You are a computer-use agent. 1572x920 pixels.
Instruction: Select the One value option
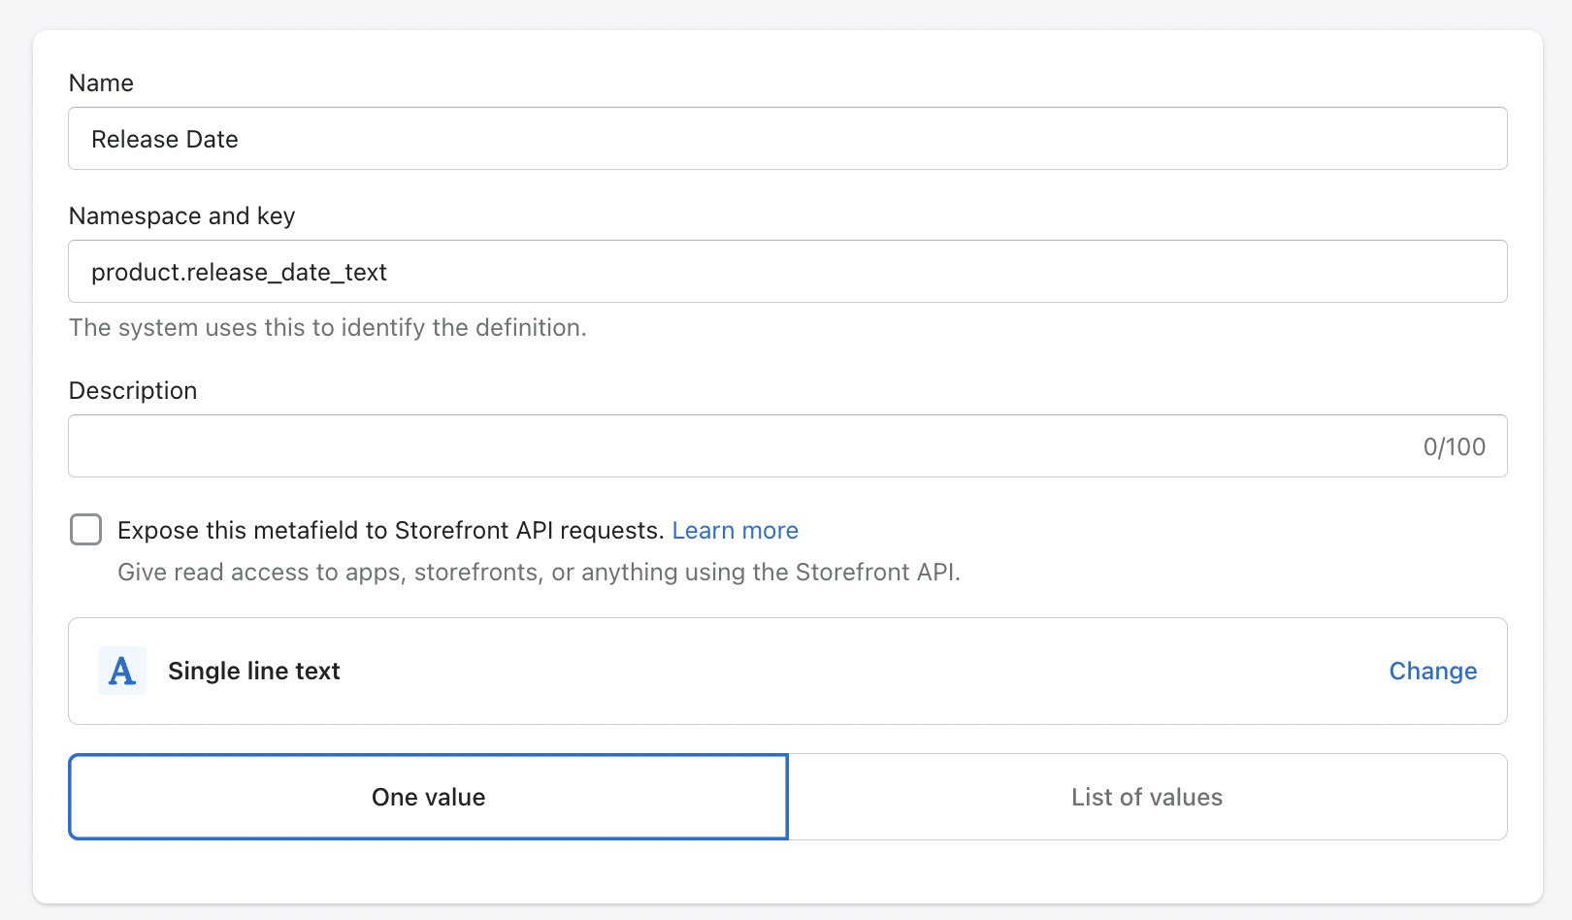[x=428, y=797]
